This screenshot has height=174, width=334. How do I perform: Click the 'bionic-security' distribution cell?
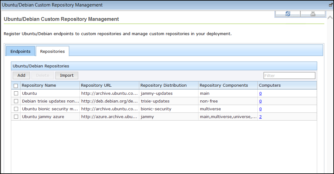pyautogui.click(x=169, y=109)
